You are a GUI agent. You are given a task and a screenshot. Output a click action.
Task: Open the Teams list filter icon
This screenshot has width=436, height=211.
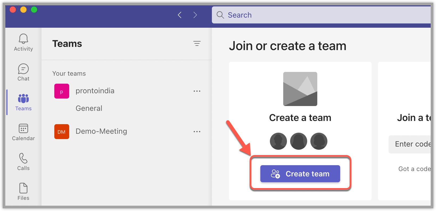(x=197, y=43)
